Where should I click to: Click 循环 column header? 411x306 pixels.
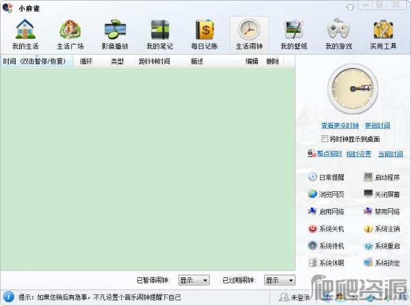tap(86, 61)
